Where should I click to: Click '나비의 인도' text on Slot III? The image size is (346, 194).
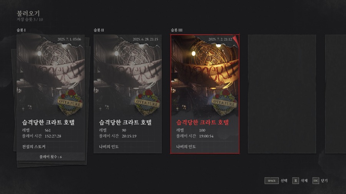(x=186, y=146)
